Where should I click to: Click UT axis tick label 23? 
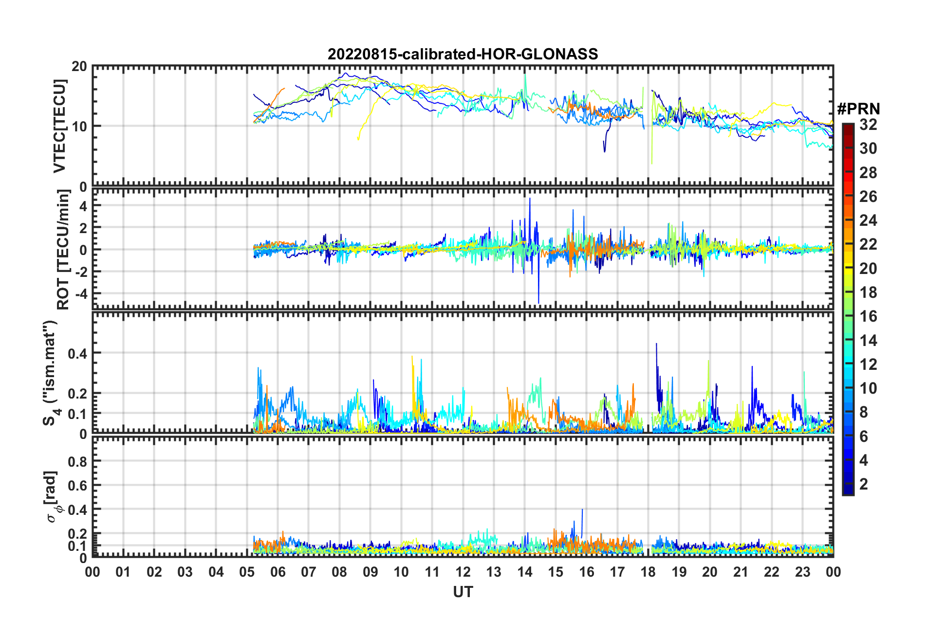[x=803, y=572]
